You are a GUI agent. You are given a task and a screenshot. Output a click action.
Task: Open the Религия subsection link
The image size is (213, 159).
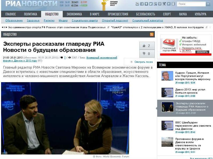49,20
